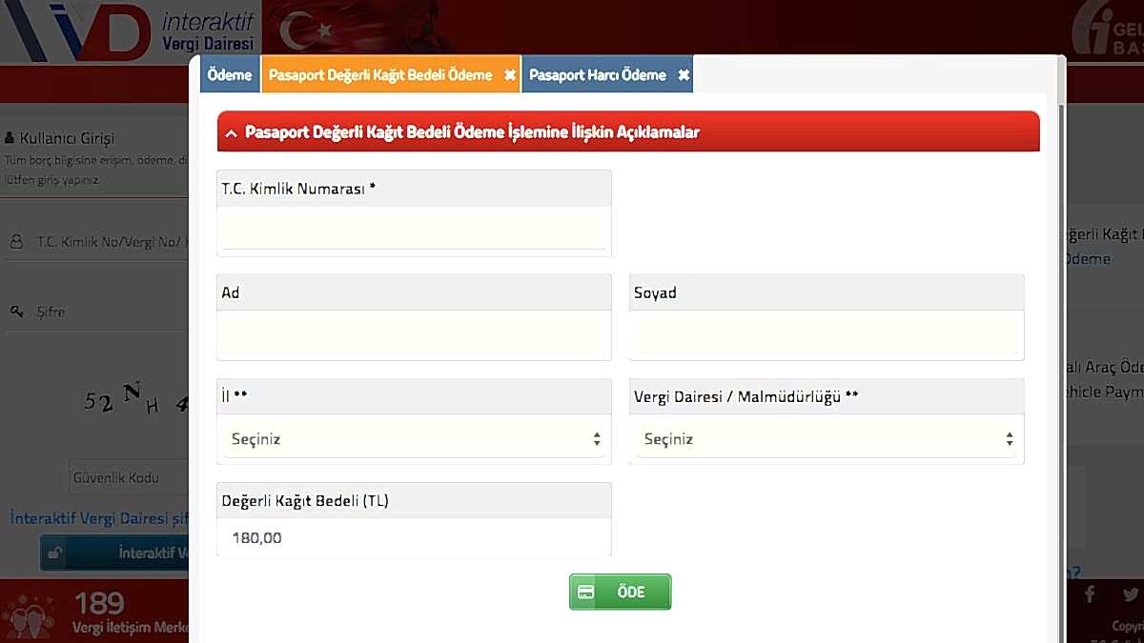Click the credit card icon on ÖDE button
1144x643 pixels.
pyautogui.click(x=586, y=593)
